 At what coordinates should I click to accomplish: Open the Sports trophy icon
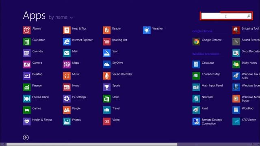point(107,88)
